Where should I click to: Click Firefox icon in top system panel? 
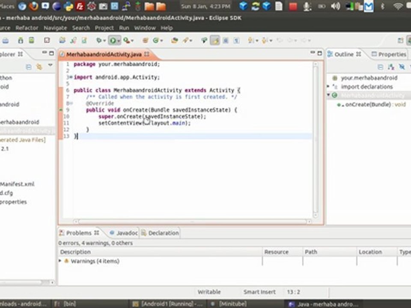34,6
